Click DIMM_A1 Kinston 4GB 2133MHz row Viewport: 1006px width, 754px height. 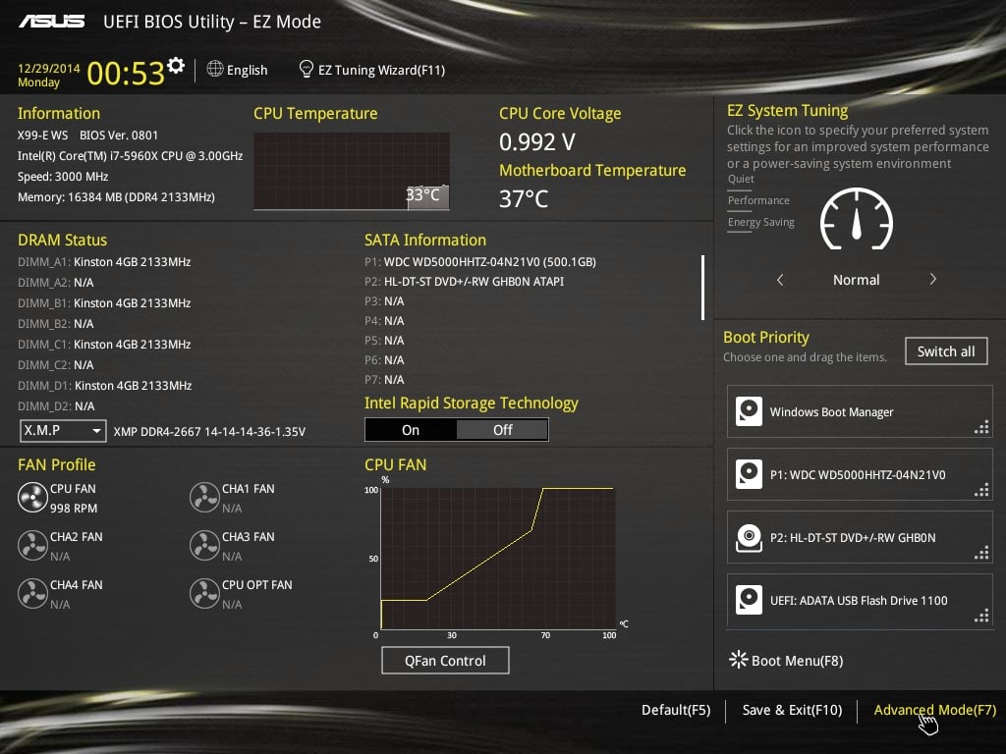[104, 261]
